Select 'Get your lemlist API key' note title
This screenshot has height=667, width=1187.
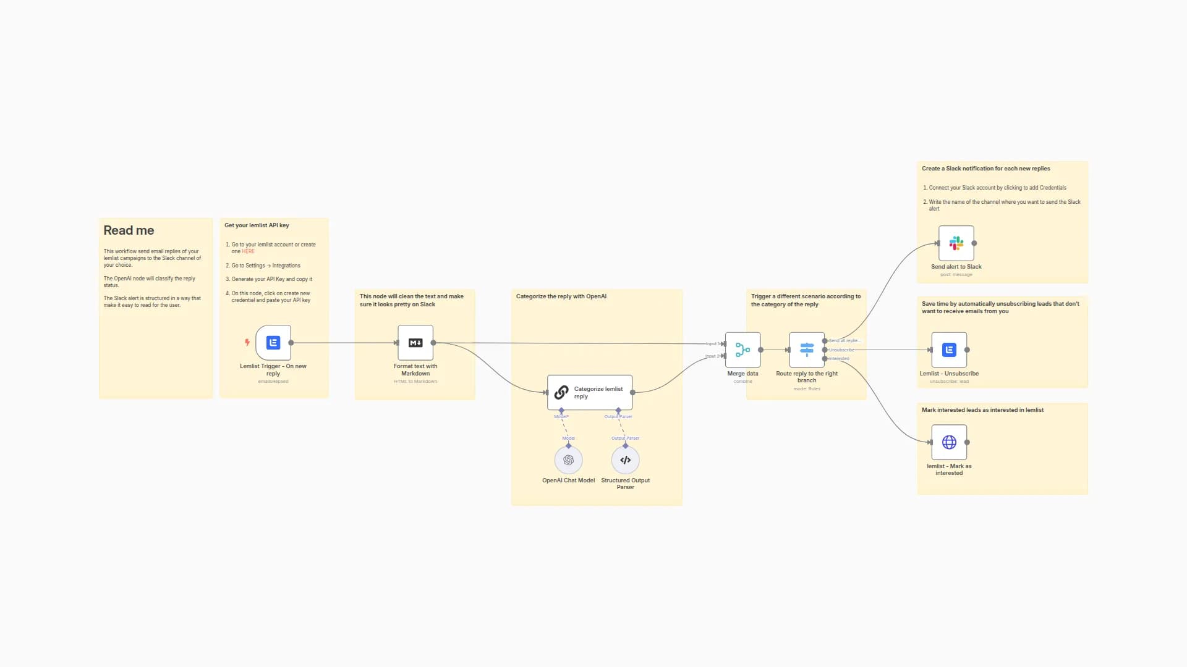tap(257, 225)
